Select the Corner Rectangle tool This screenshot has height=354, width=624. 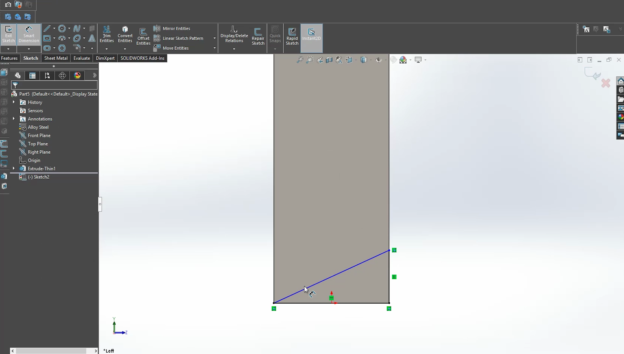pos(47,38)
